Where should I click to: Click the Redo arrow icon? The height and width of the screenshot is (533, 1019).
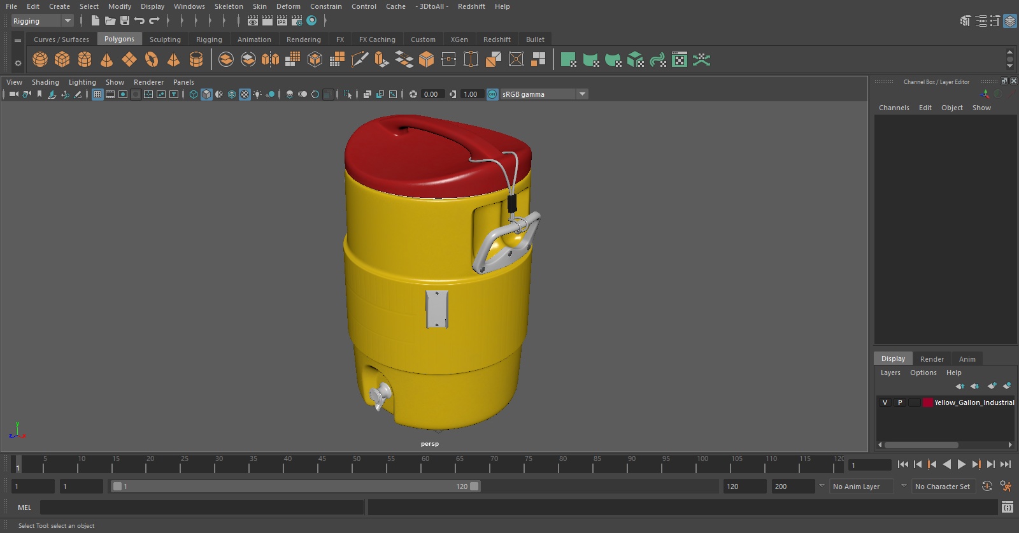point(154,21)
